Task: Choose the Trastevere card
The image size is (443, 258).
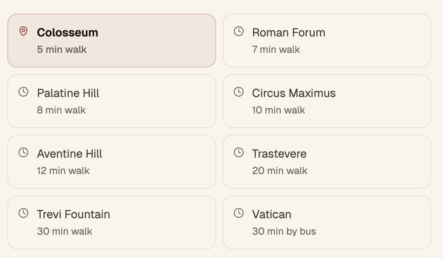Action: pos(327,162)
